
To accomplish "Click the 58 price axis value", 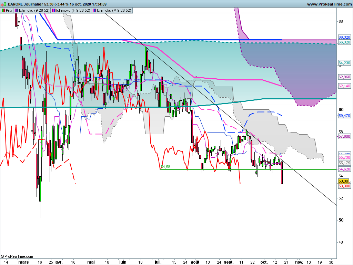I will 341,131.
